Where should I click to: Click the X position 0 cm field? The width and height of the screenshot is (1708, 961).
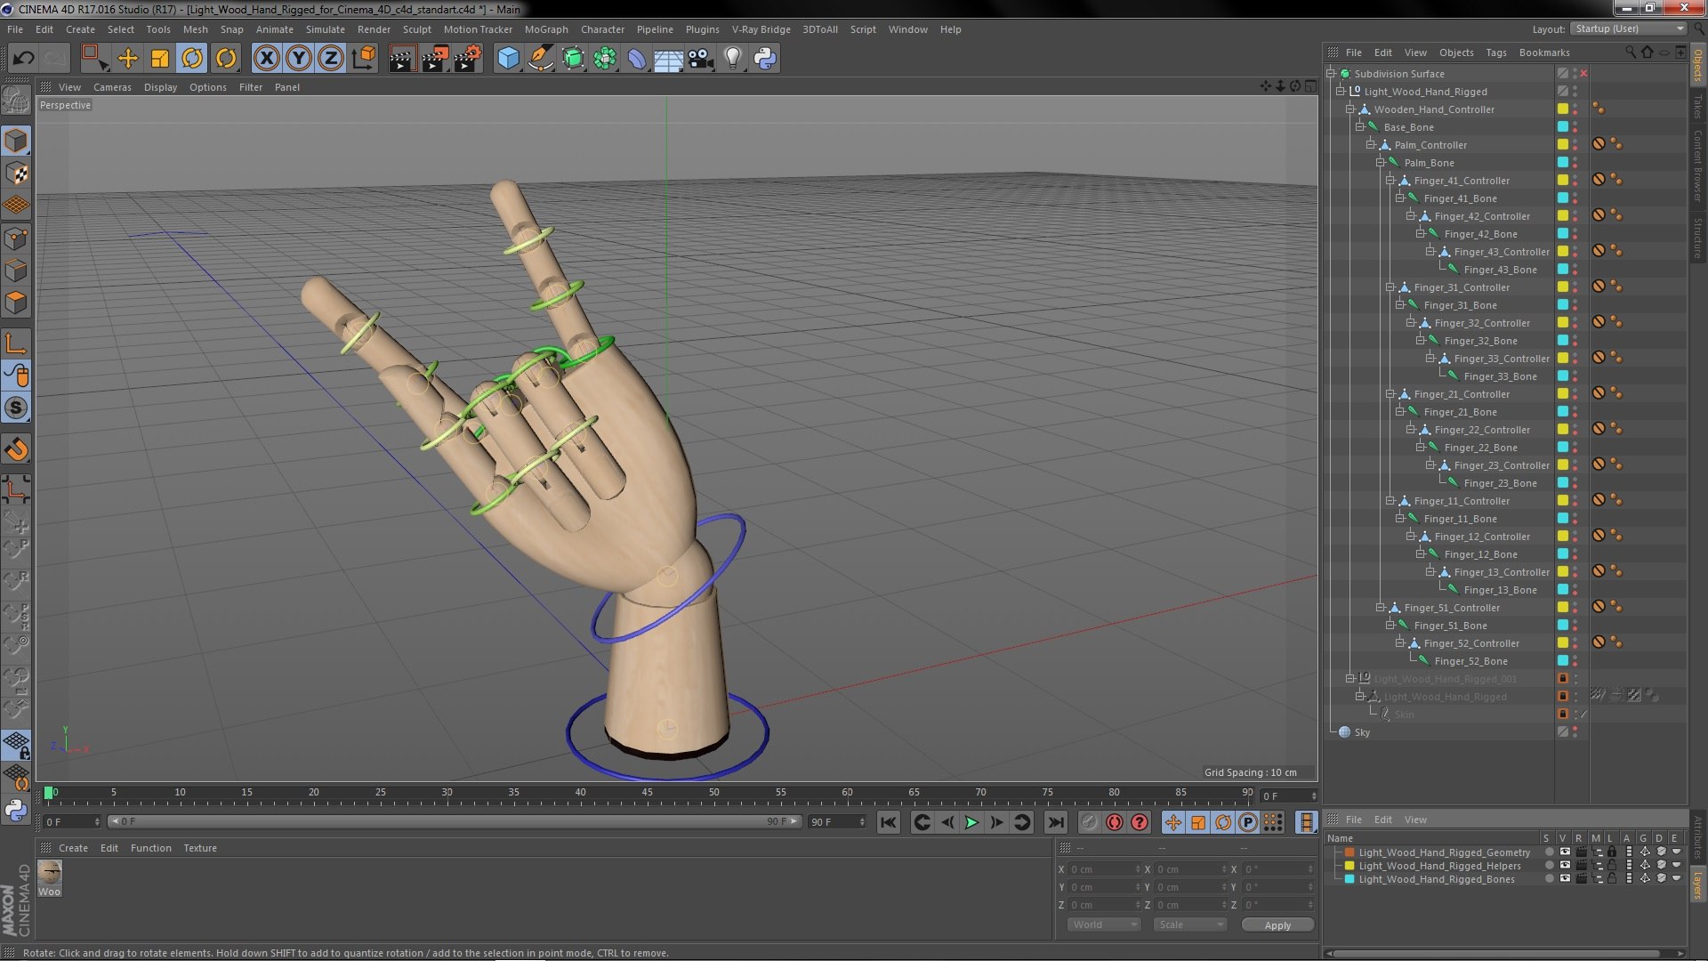click(x=1103, y=869)
